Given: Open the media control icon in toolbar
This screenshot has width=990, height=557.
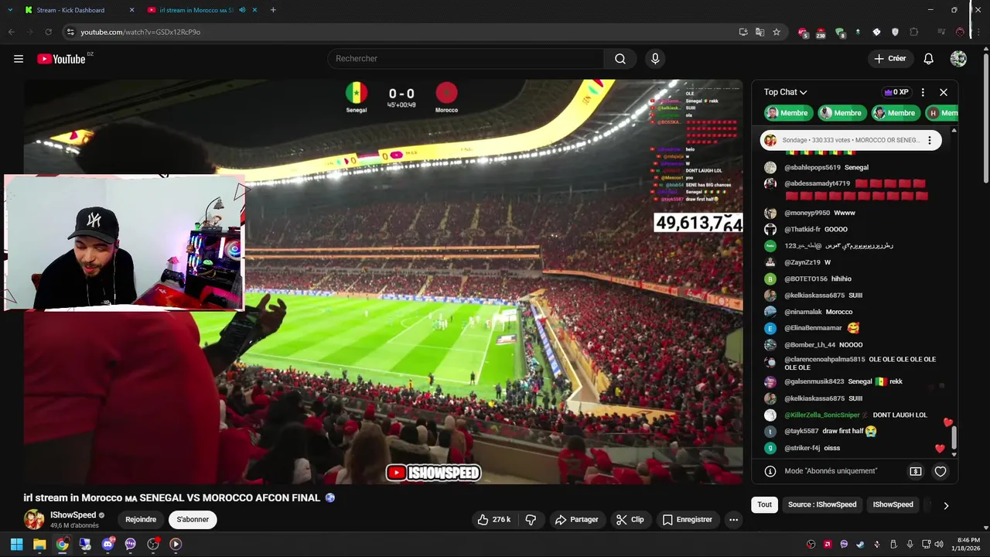Looking at the screenshot, I should (x=941, y=32).
